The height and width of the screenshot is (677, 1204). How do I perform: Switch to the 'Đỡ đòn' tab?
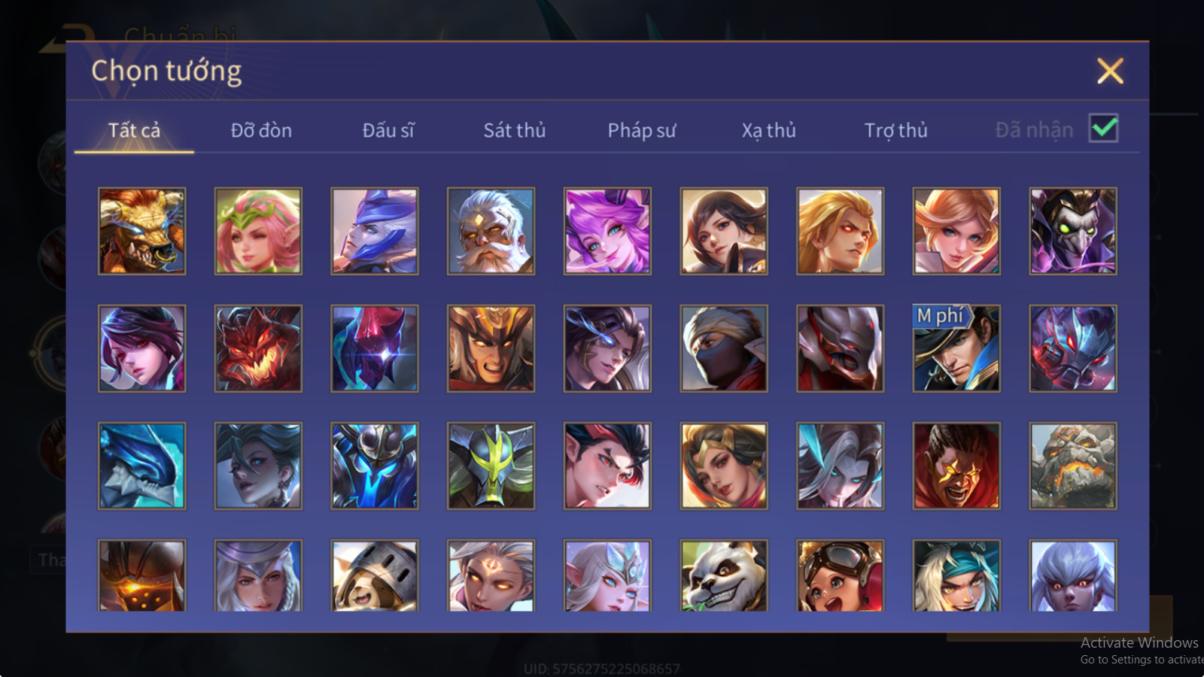(x=261, y=130)
